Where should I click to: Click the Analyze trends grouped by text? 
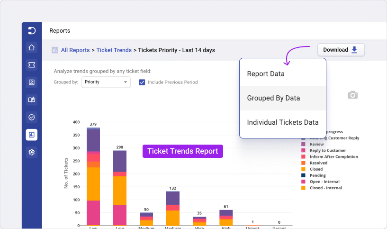103,72
